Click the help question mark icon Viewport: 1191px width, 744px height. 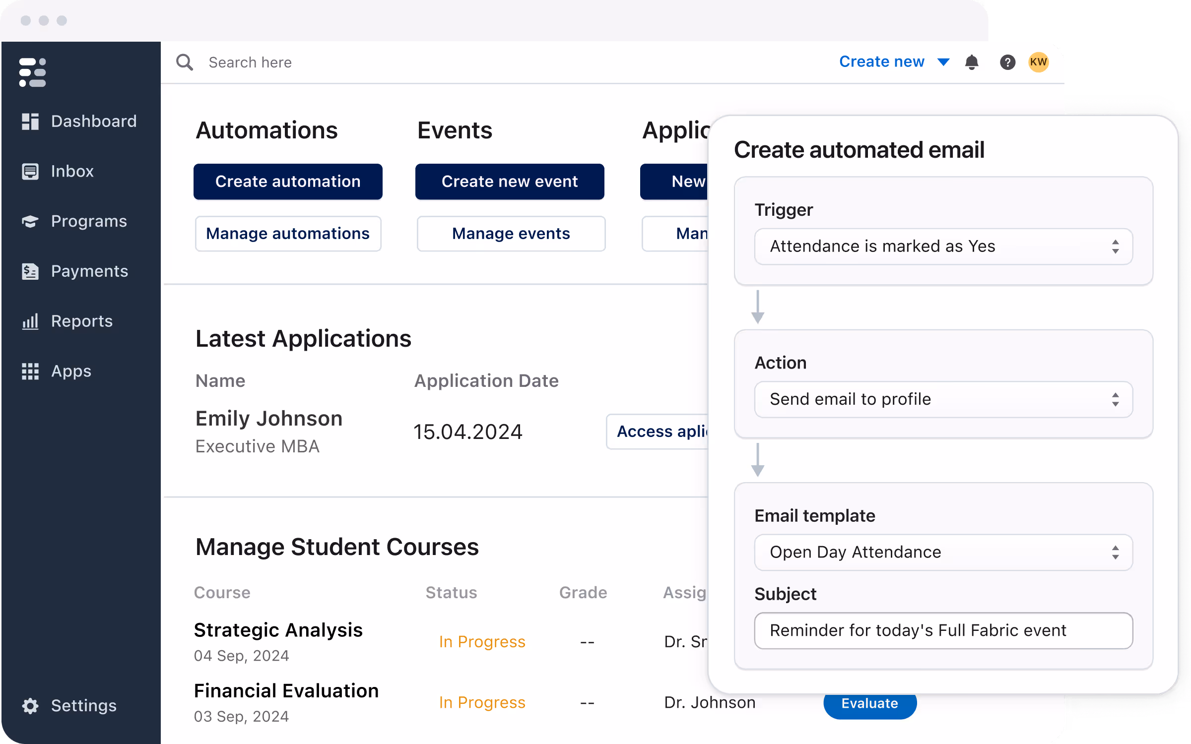[1007, 62]
